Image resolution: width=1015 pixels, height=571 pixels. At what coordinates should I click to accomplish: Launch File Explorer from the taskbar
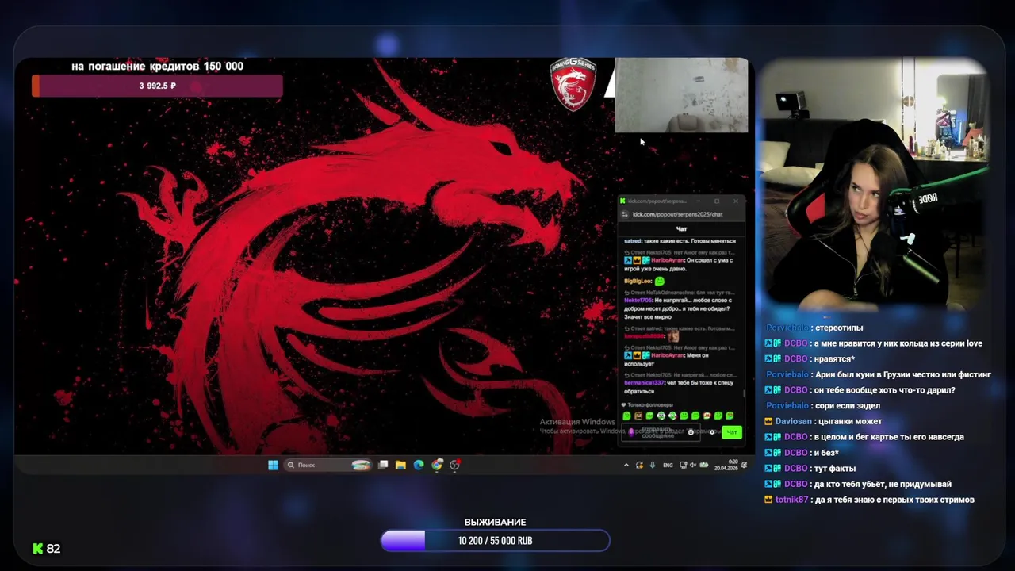pos(400,465)
